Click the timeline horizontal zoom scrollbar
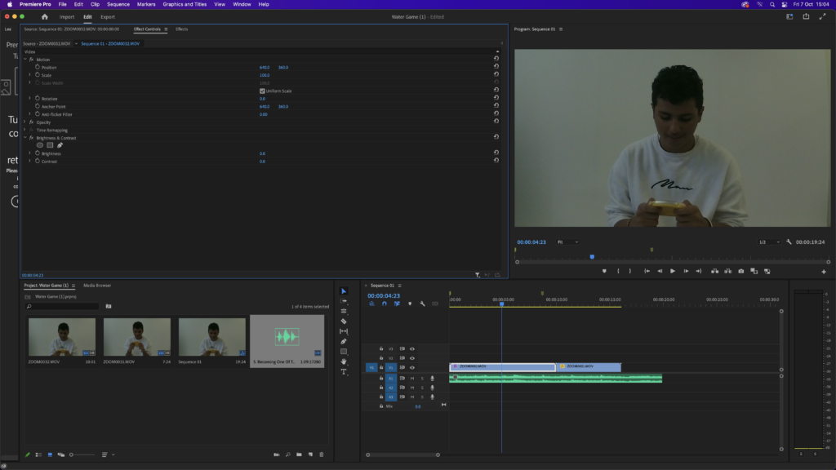The image size is (836, 470). click(x=402, y=455)
